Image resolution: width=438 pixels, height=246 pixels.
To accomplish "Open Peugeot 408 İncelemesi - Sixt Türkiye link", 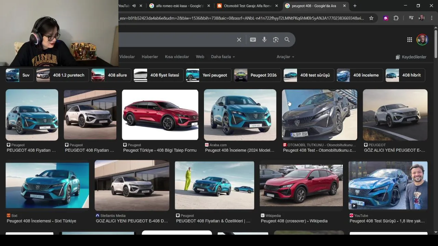I will 41,221.
